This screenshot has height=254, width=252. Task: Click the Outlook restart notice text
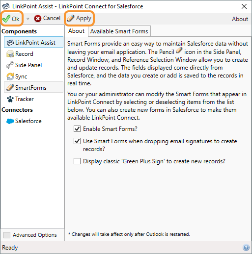click(129, 234)
